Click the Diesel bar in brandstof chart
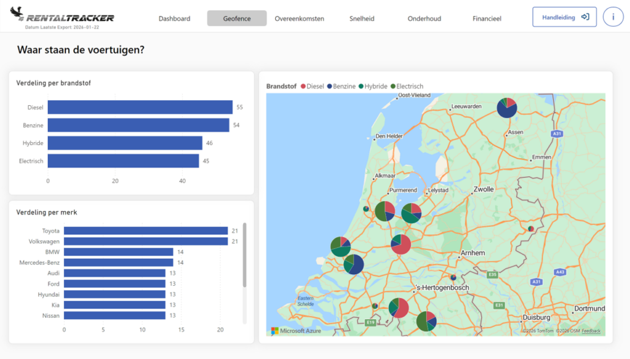The height and width of the screenshot is (359, 630). (x=140, y=107)
